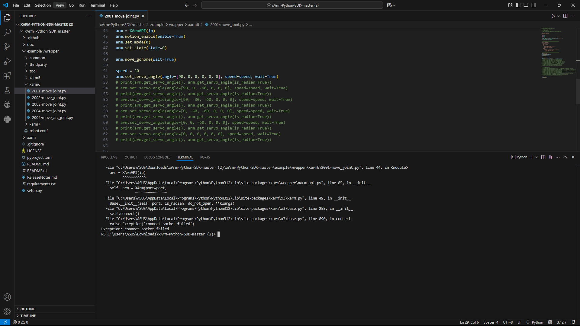The width and height of the screenshot is (580, 326).
Task: Open the robot.conf file
Action: tap(38, 131)
